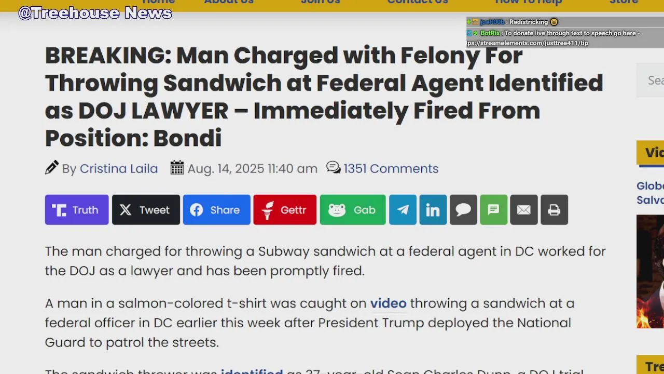Image resolution: width=664 pixels, height=374 pixels.
Task: Open author Cristina Laila's page
Action: 119,168
